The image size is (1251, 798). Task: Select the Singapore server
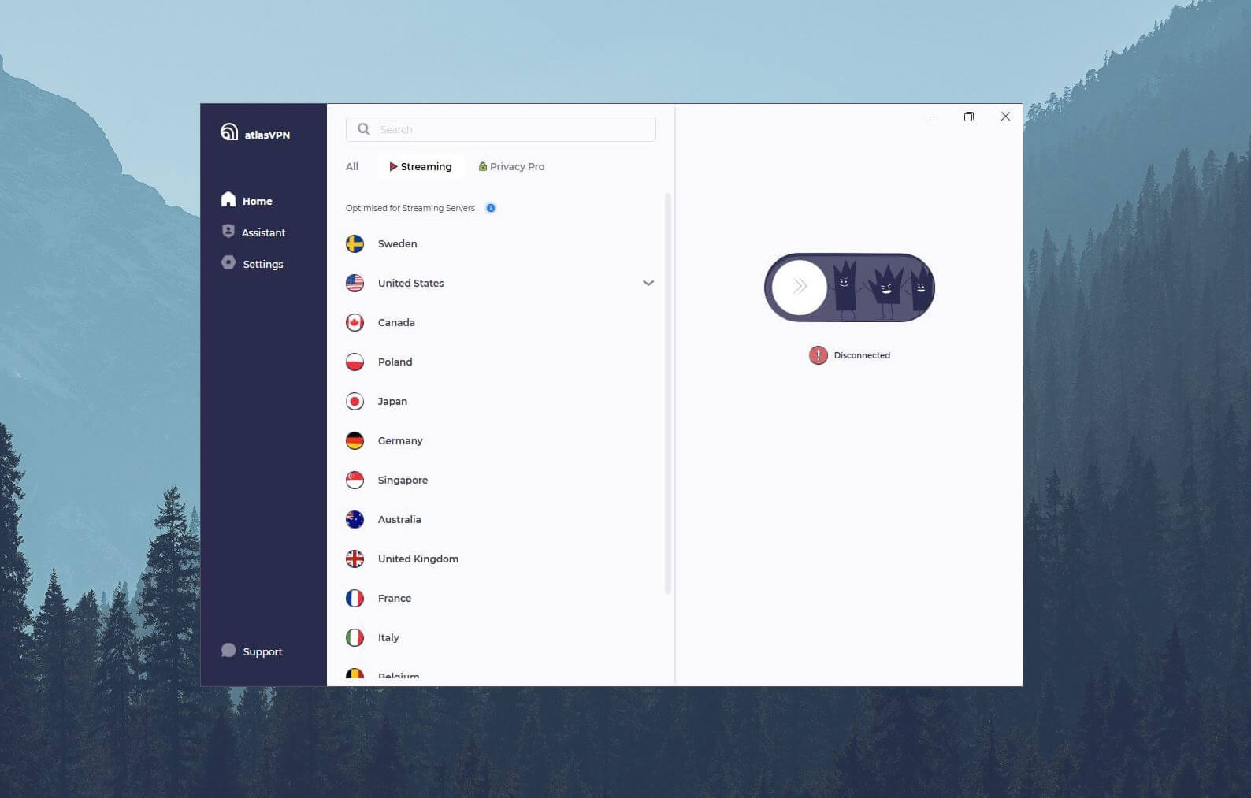[500, 480]
